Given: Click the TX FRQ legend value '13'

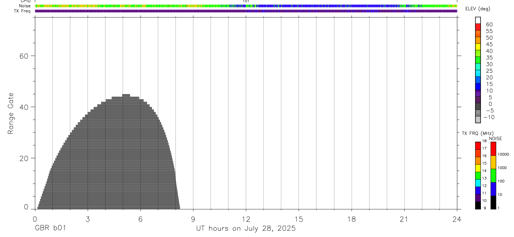Looking at the screenshot, I should coord(484,178).
